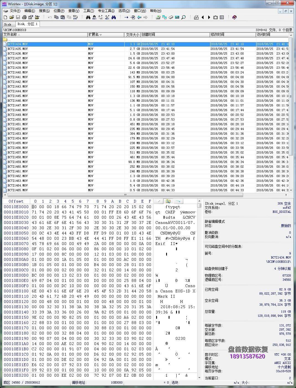Replace hex values using HEX replace icon

tap(107, 17)
